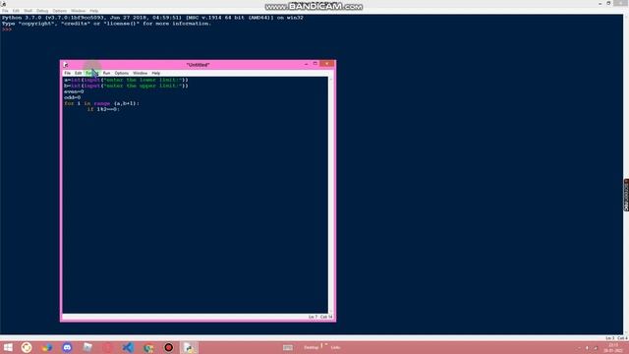
Task: Open Visual Studio Code from the taskbar
Action: [128, 347]
